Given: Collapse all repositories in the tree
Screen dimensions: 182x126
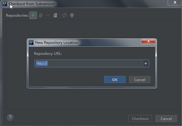Looking at the screenshot, I should [x=72, y=15].
